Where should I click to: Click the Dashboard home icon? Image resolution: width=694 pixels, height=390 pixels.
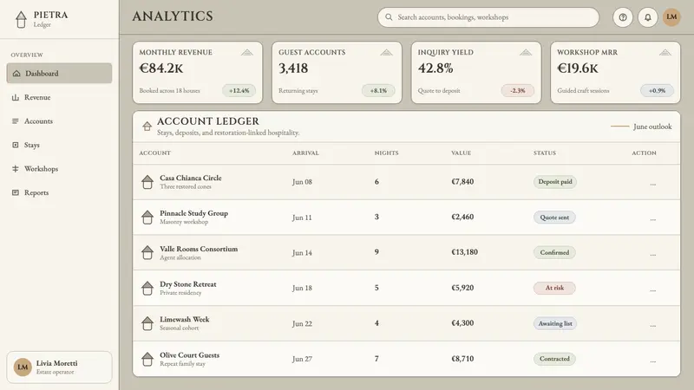(16, 74)
